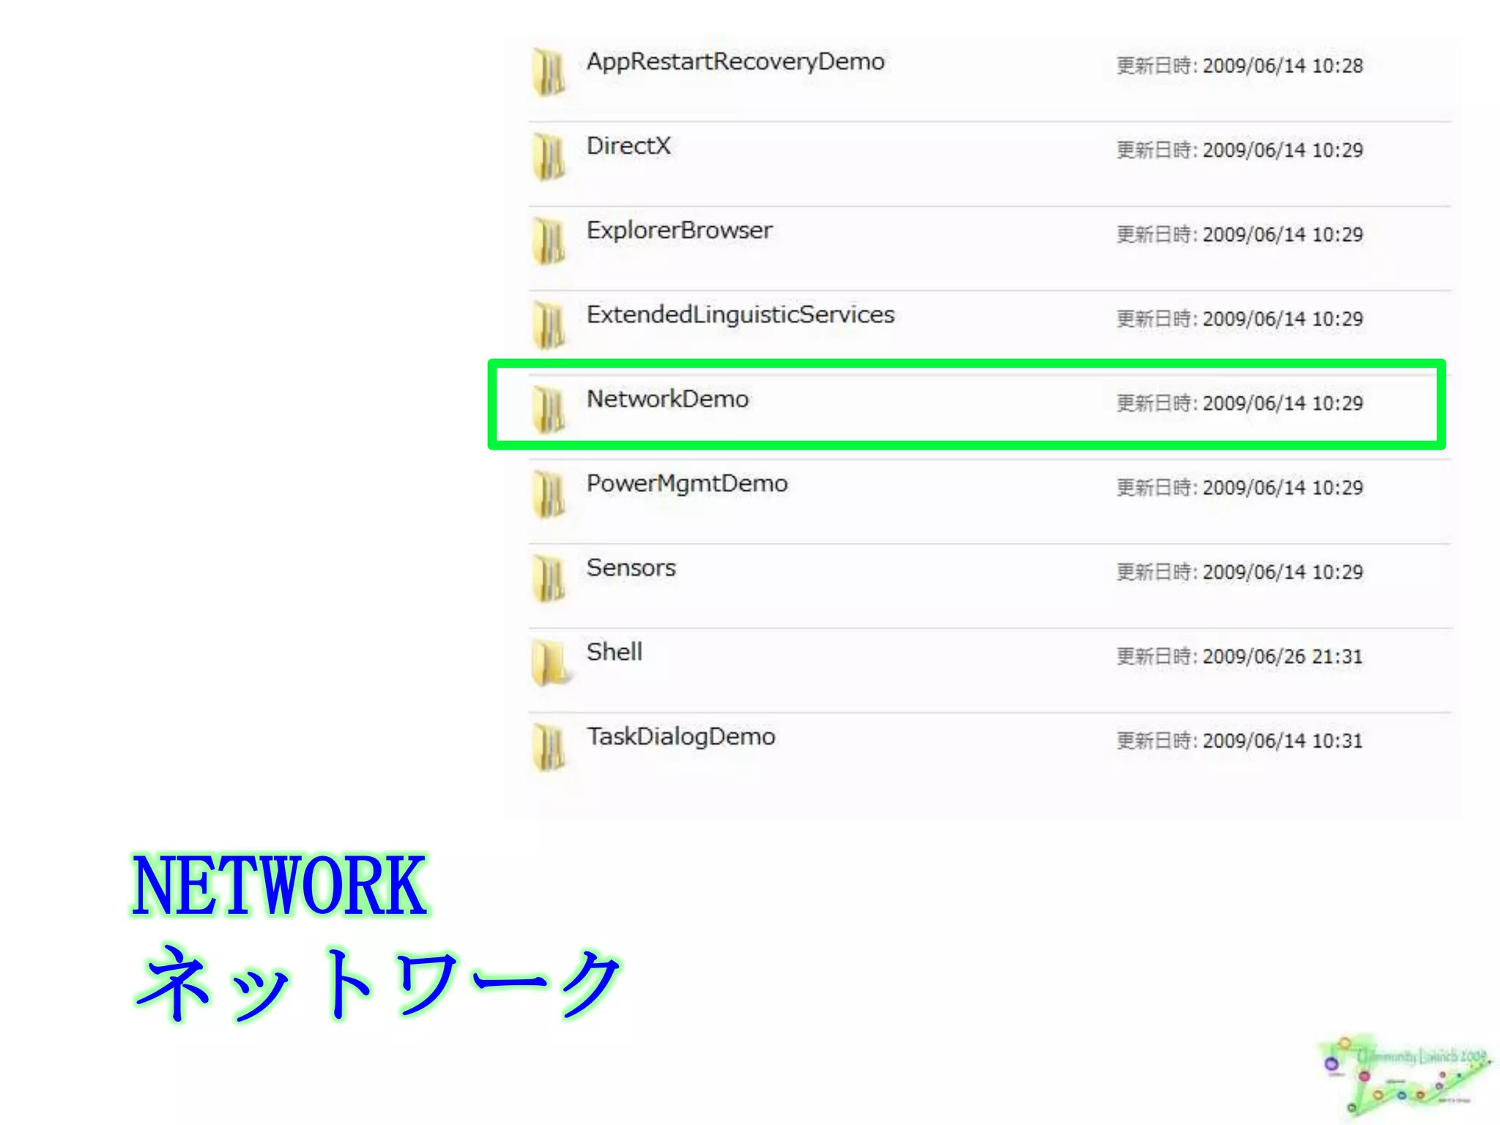
Task: Click the AppRestartRecoveryDemo folder name
Action: pyautogui.click(x=735, y=62)
